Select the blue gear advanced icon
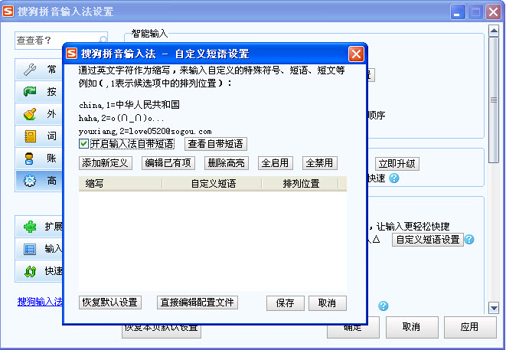 coord(30,181)
